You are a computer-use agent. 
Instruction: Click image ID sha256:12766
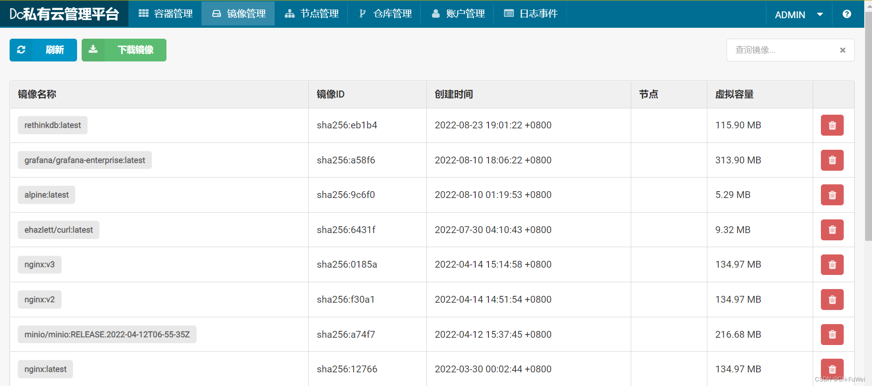[347, 369]
